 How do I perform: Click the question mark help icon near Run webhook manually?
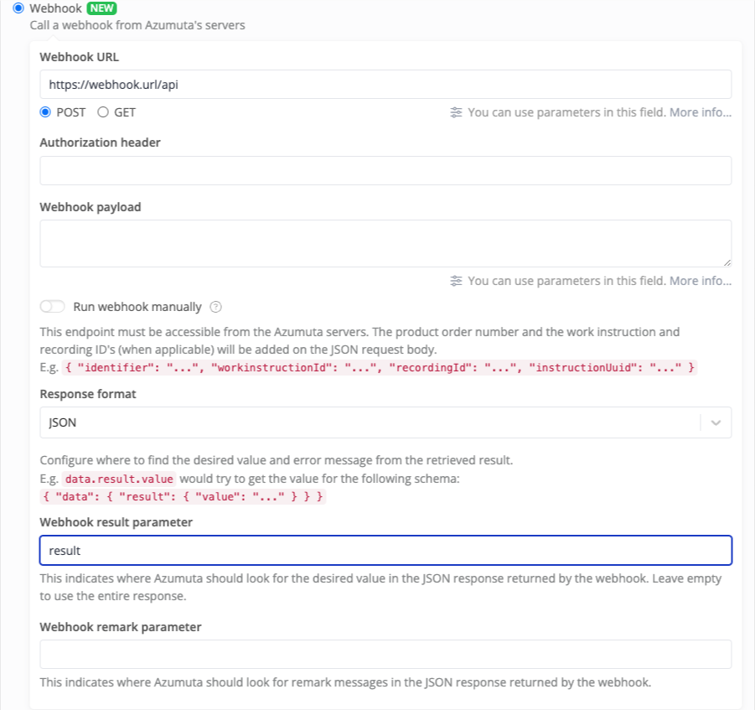click(x=216, y=307)
